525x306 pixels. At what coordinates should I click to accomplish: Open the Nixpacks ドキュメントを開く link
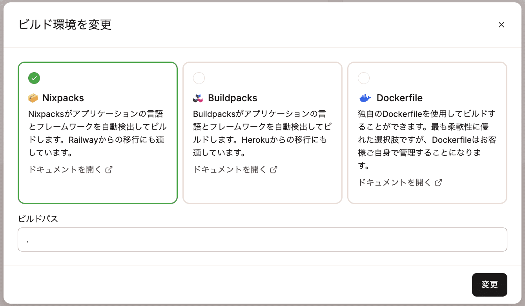pyautogui.click(x=65, y=170)
